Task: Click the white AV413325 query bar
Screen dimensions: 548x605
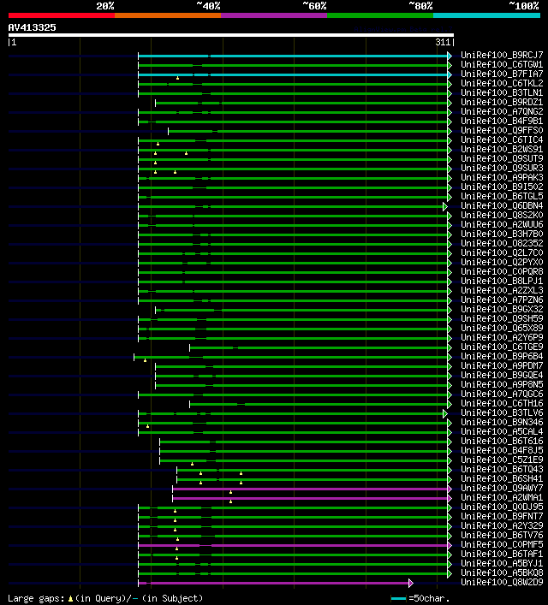Action: (231, 35)
